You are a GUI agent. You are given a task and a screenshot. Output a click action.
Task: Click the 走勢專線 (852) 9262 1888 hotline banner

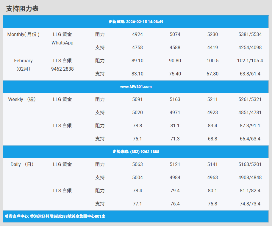click(x=136, y=152)
